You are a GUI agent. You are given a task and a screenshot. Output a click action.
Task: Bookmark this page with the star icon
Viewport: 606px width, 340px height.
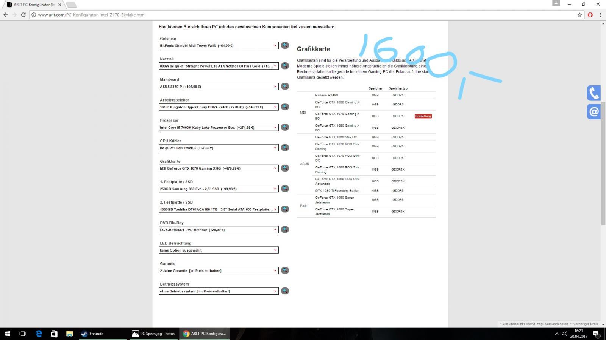tap(579, 15)
